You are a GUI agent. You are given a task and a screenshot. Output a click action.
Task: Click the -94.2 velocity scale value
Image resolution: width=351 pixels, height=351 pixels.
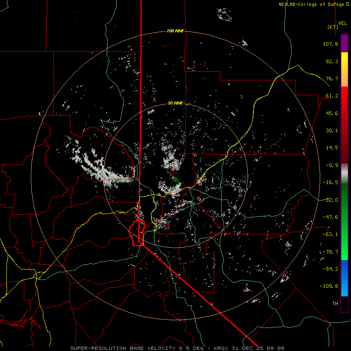tap(330, 269)
